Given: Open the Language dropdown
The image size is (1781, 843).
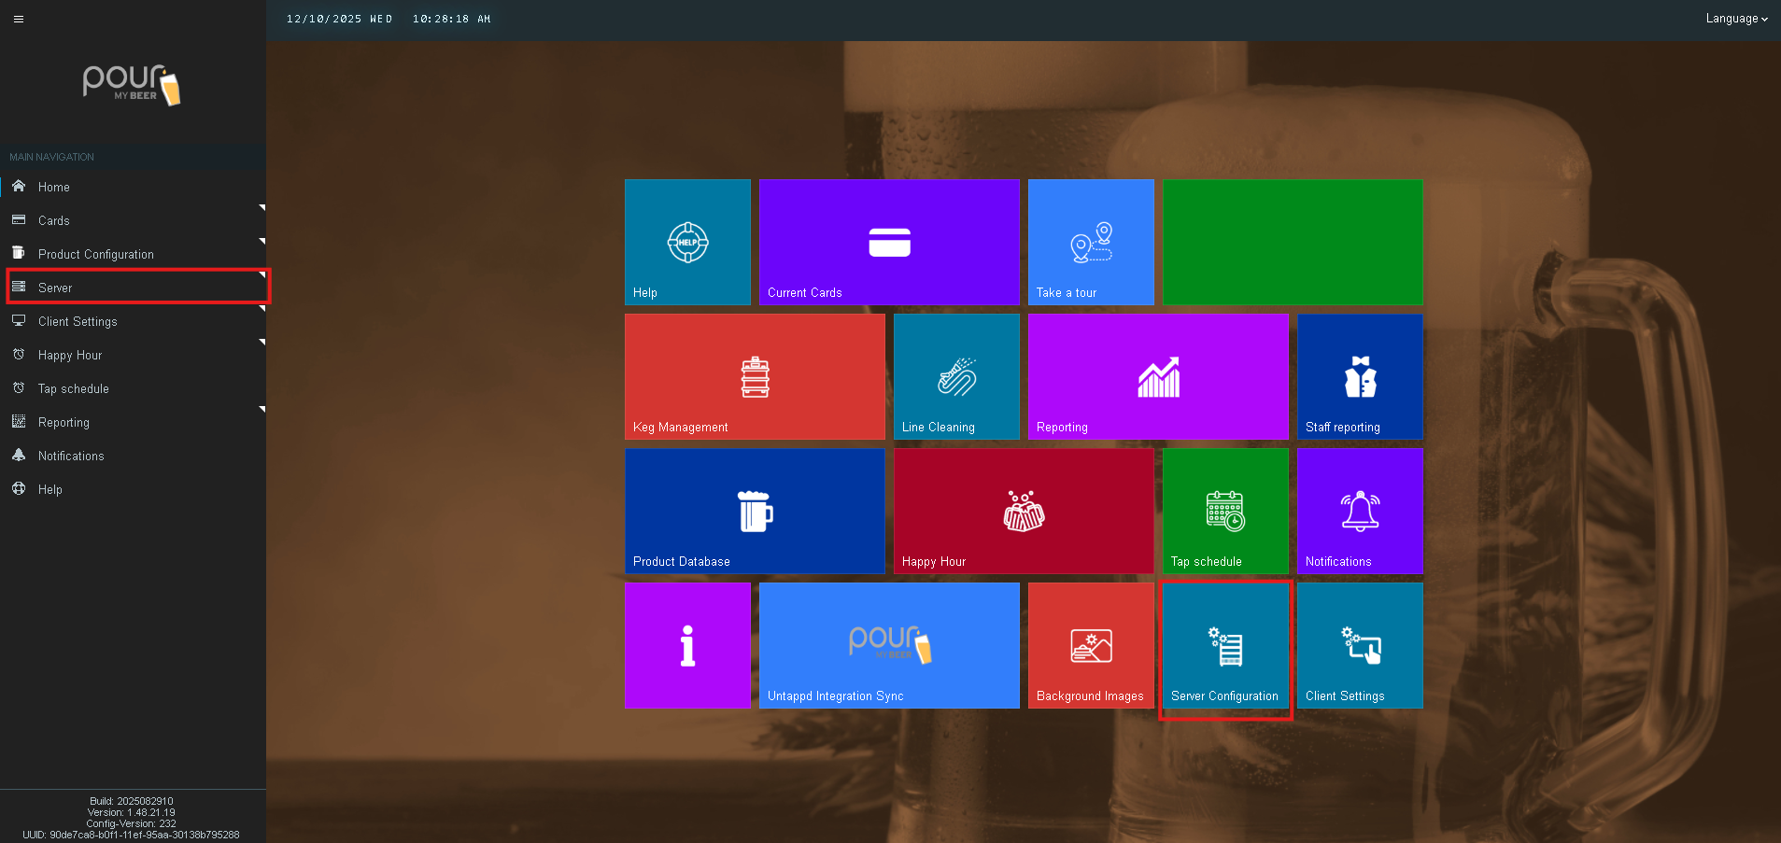Looking at the screenshot, I should coord(1735,19).
